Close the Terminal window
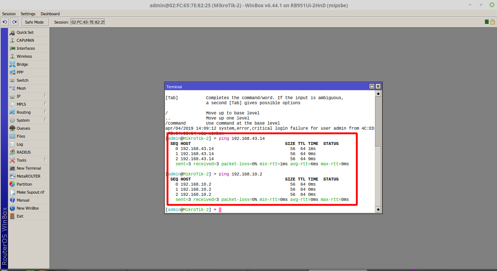The width and height of the screenshot is (497, 271). (378, 86)
